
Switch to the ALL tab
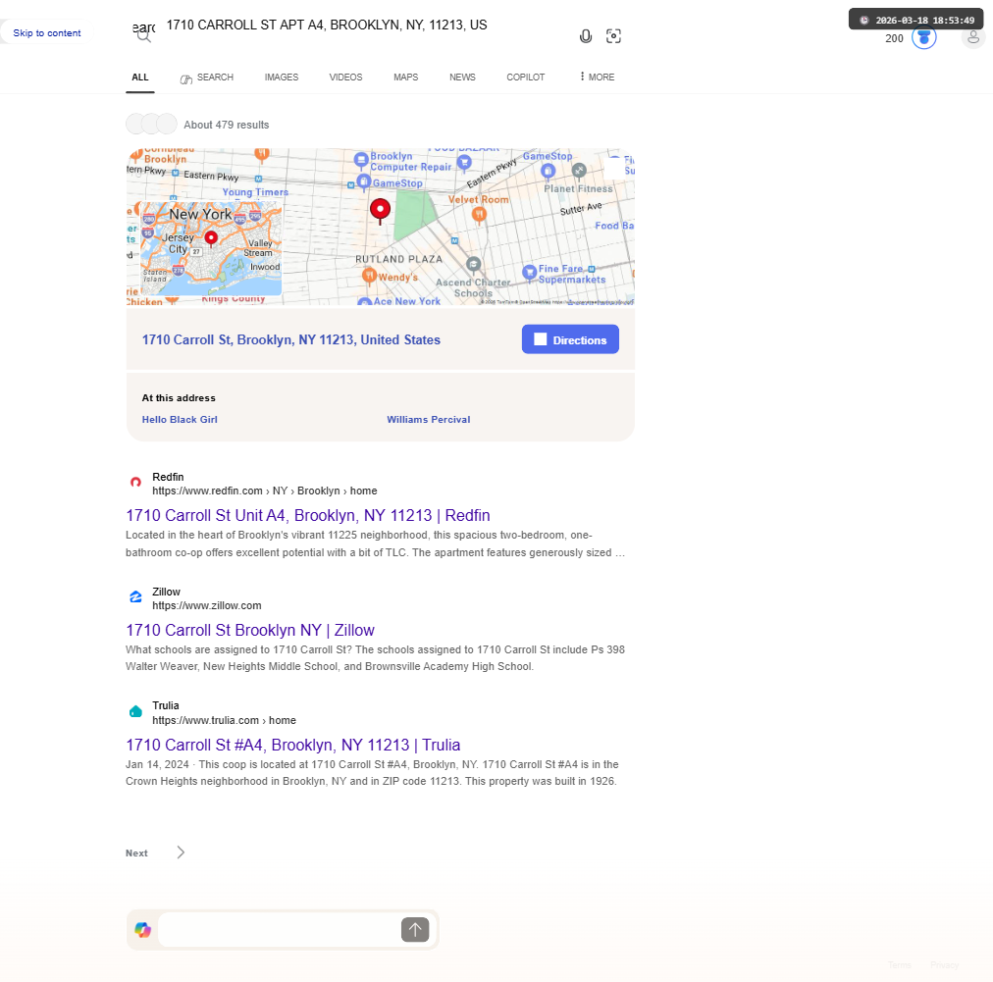click(140, 78)
